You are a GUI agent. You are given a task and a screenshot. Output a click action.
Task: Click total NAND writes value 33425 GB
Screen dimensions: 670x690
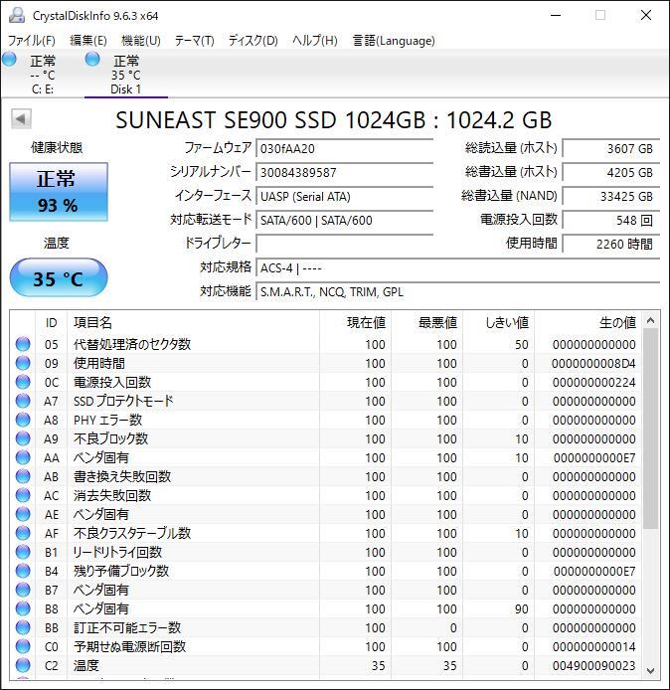pos(611,196)
